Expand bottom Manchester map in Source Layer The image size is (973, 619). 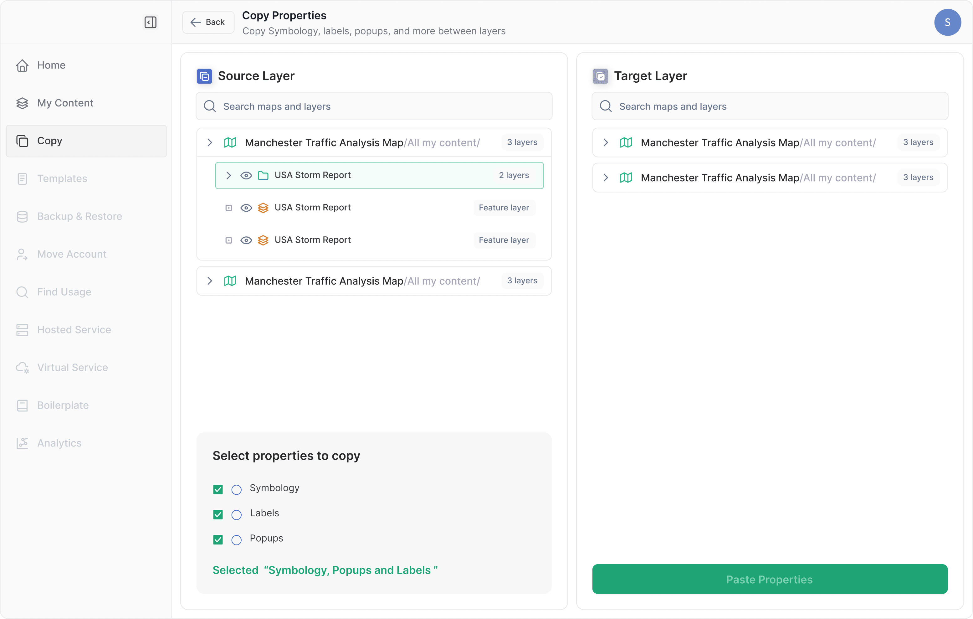(x=209, y=281)
